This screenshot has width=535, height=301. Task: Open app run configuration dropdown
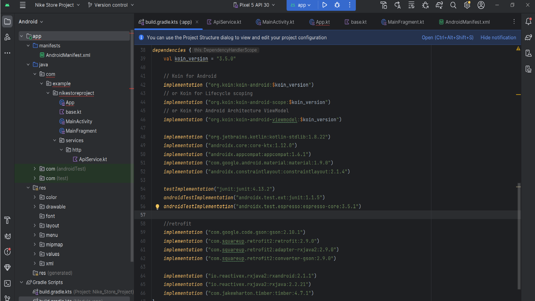pyautogui.click(x=301, y=5)
